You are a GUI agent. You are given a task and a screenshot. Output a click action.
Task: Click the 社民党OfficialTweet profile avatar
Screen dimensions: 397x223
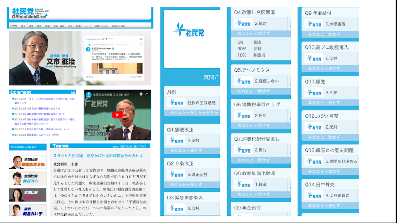88,49
